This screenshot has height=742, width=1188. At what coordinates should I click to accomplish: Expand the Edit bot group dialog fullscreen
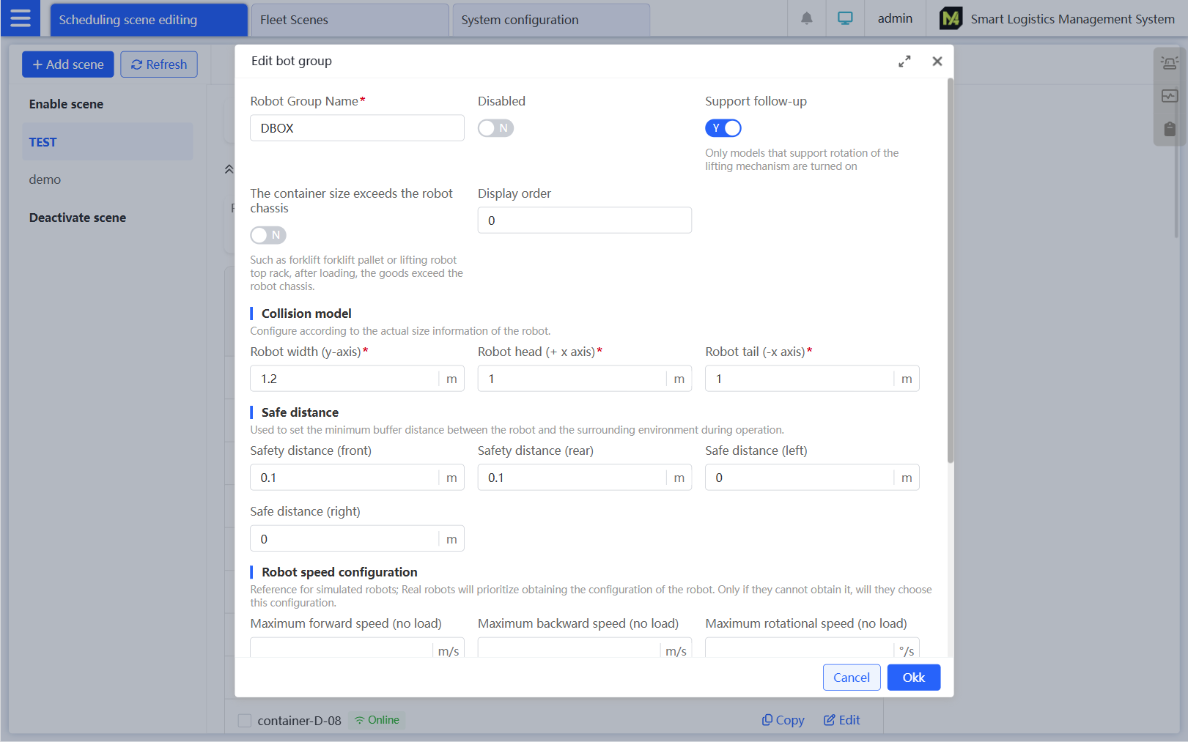(x=904, y=62)
